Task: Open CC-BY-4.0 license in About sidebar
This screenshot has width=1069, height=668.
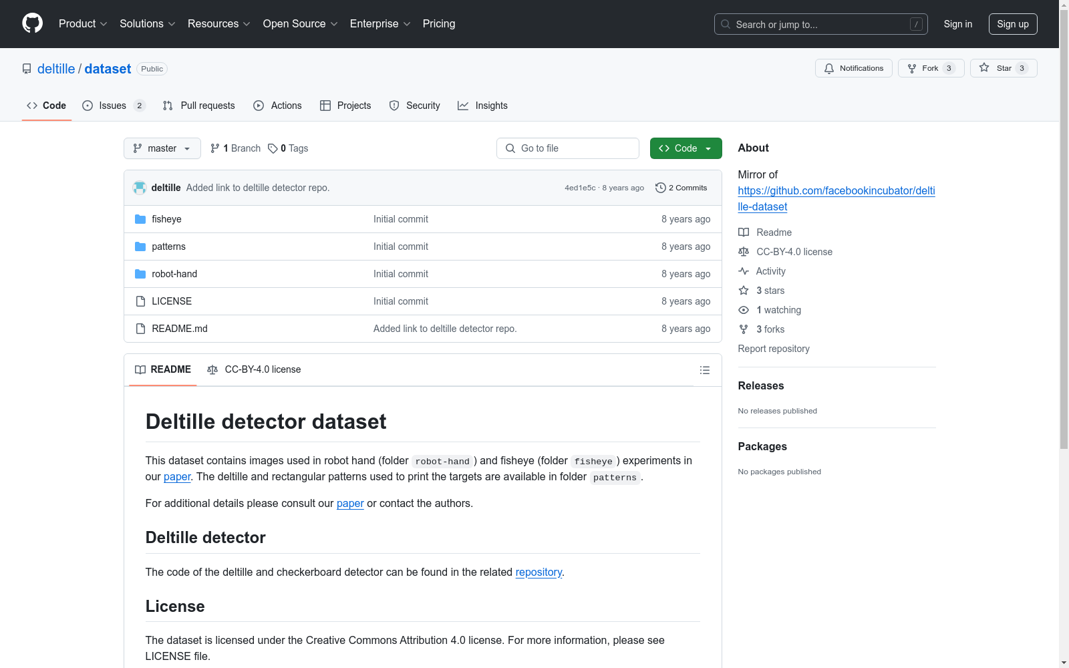Action: click(x=786, y=252)
